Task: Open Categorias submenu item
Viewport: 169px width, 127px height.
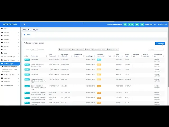Action: coord(6,72)
